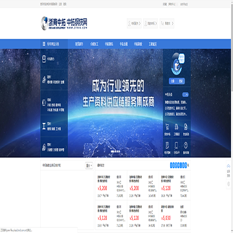This screenshot has height=233, width=233.
Task: Select the active first carousel dot
Action: click(x=113, y=151)
